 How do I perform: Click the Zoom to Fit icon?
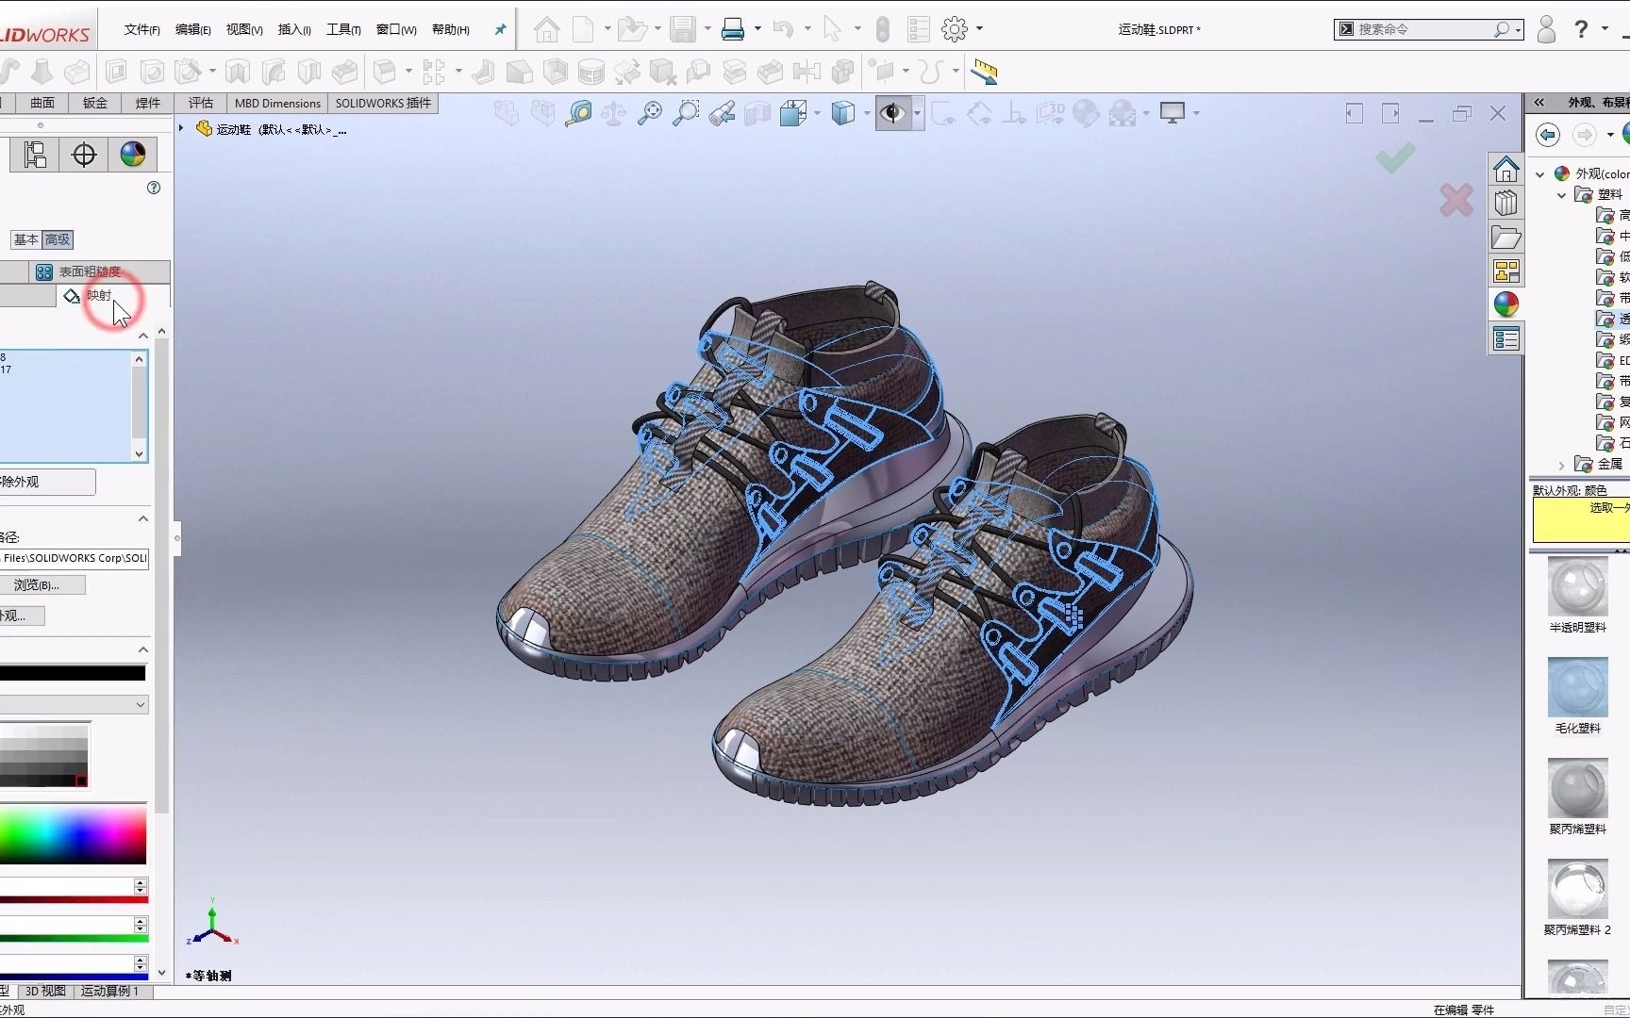pyautogui.click(x=649, y=113)
